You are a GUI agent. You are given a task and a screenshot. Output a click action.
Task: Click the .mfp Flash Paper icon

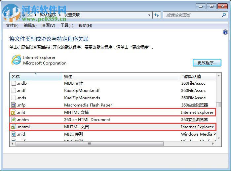point(14,105)
